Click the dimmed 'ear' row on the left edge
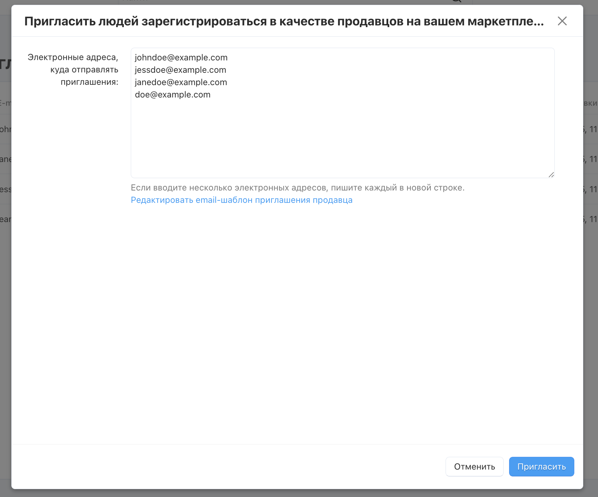Viewport: 598px width, 497px height. (5, 219)
